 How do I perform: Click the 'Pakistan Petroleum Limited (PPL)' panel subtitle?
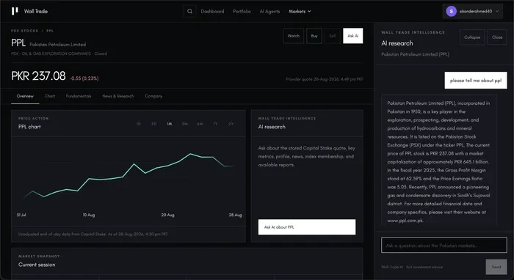pyautogui.click(x=416, y=54)
